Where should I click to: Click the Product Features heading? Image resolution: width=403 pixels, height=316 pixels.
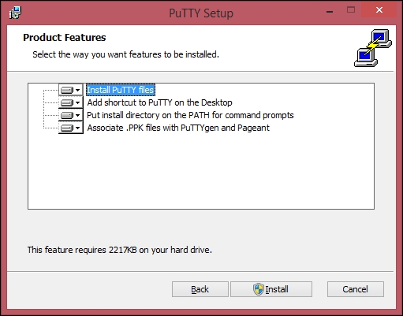65,37
